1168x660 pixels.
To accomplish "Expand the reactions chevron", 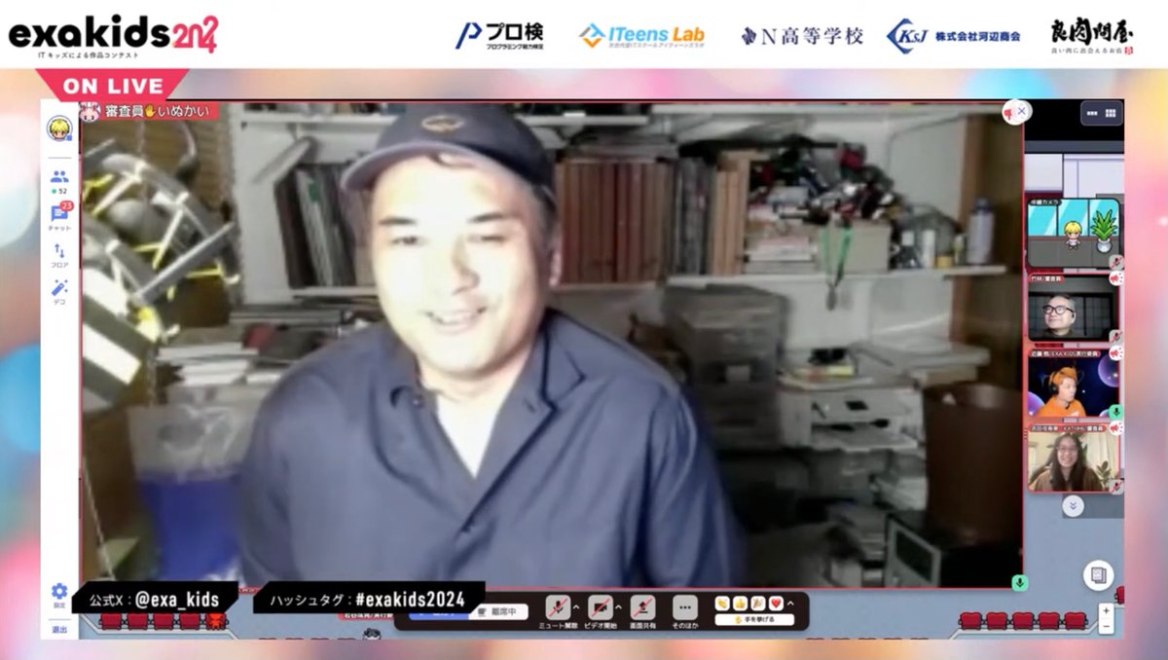I will (x=790, y=604).
